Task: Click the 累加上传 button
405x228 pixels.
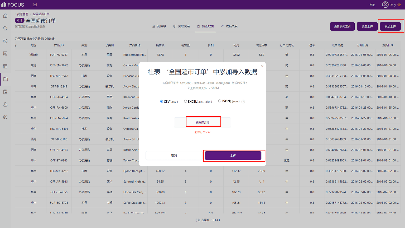Action: pos(390,26)
